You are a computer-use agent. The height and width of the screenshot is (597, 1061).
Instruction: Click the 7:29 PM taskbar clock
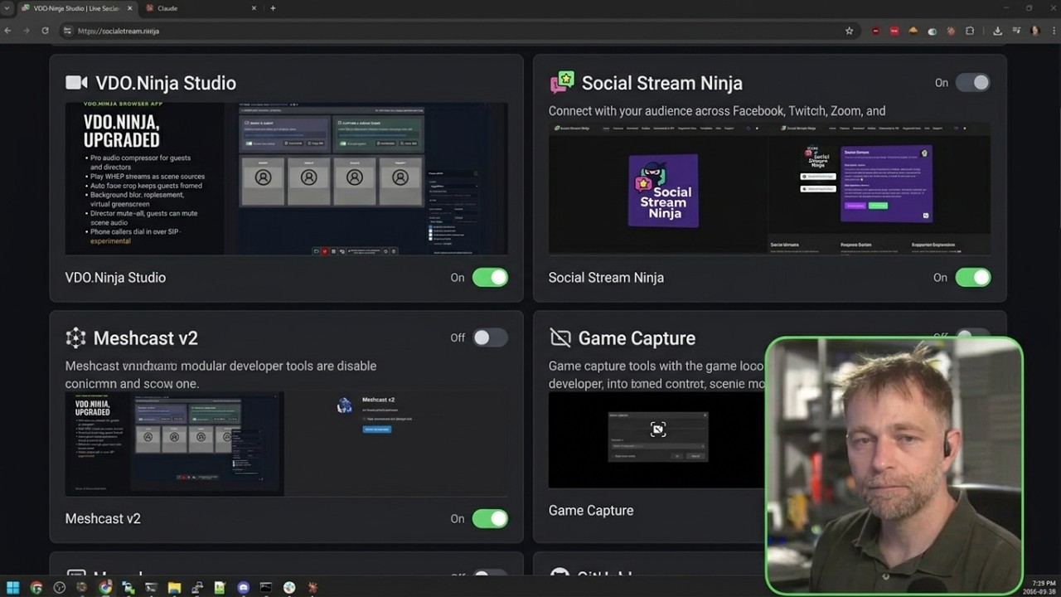[x=1044, y=584]
